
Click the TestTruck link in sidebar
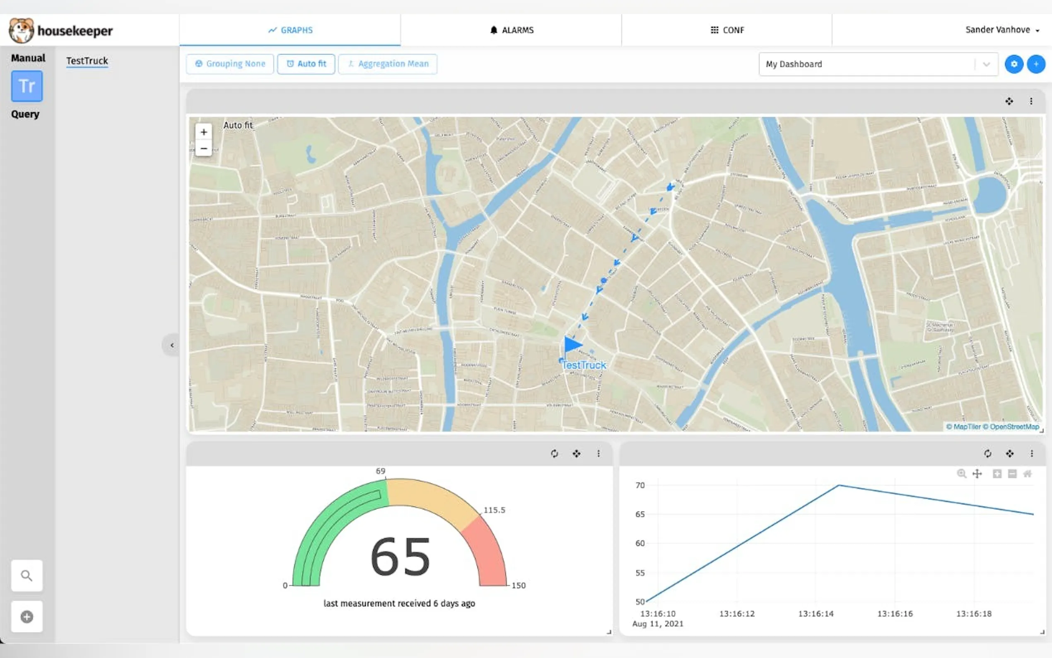[x=87, y=61]
